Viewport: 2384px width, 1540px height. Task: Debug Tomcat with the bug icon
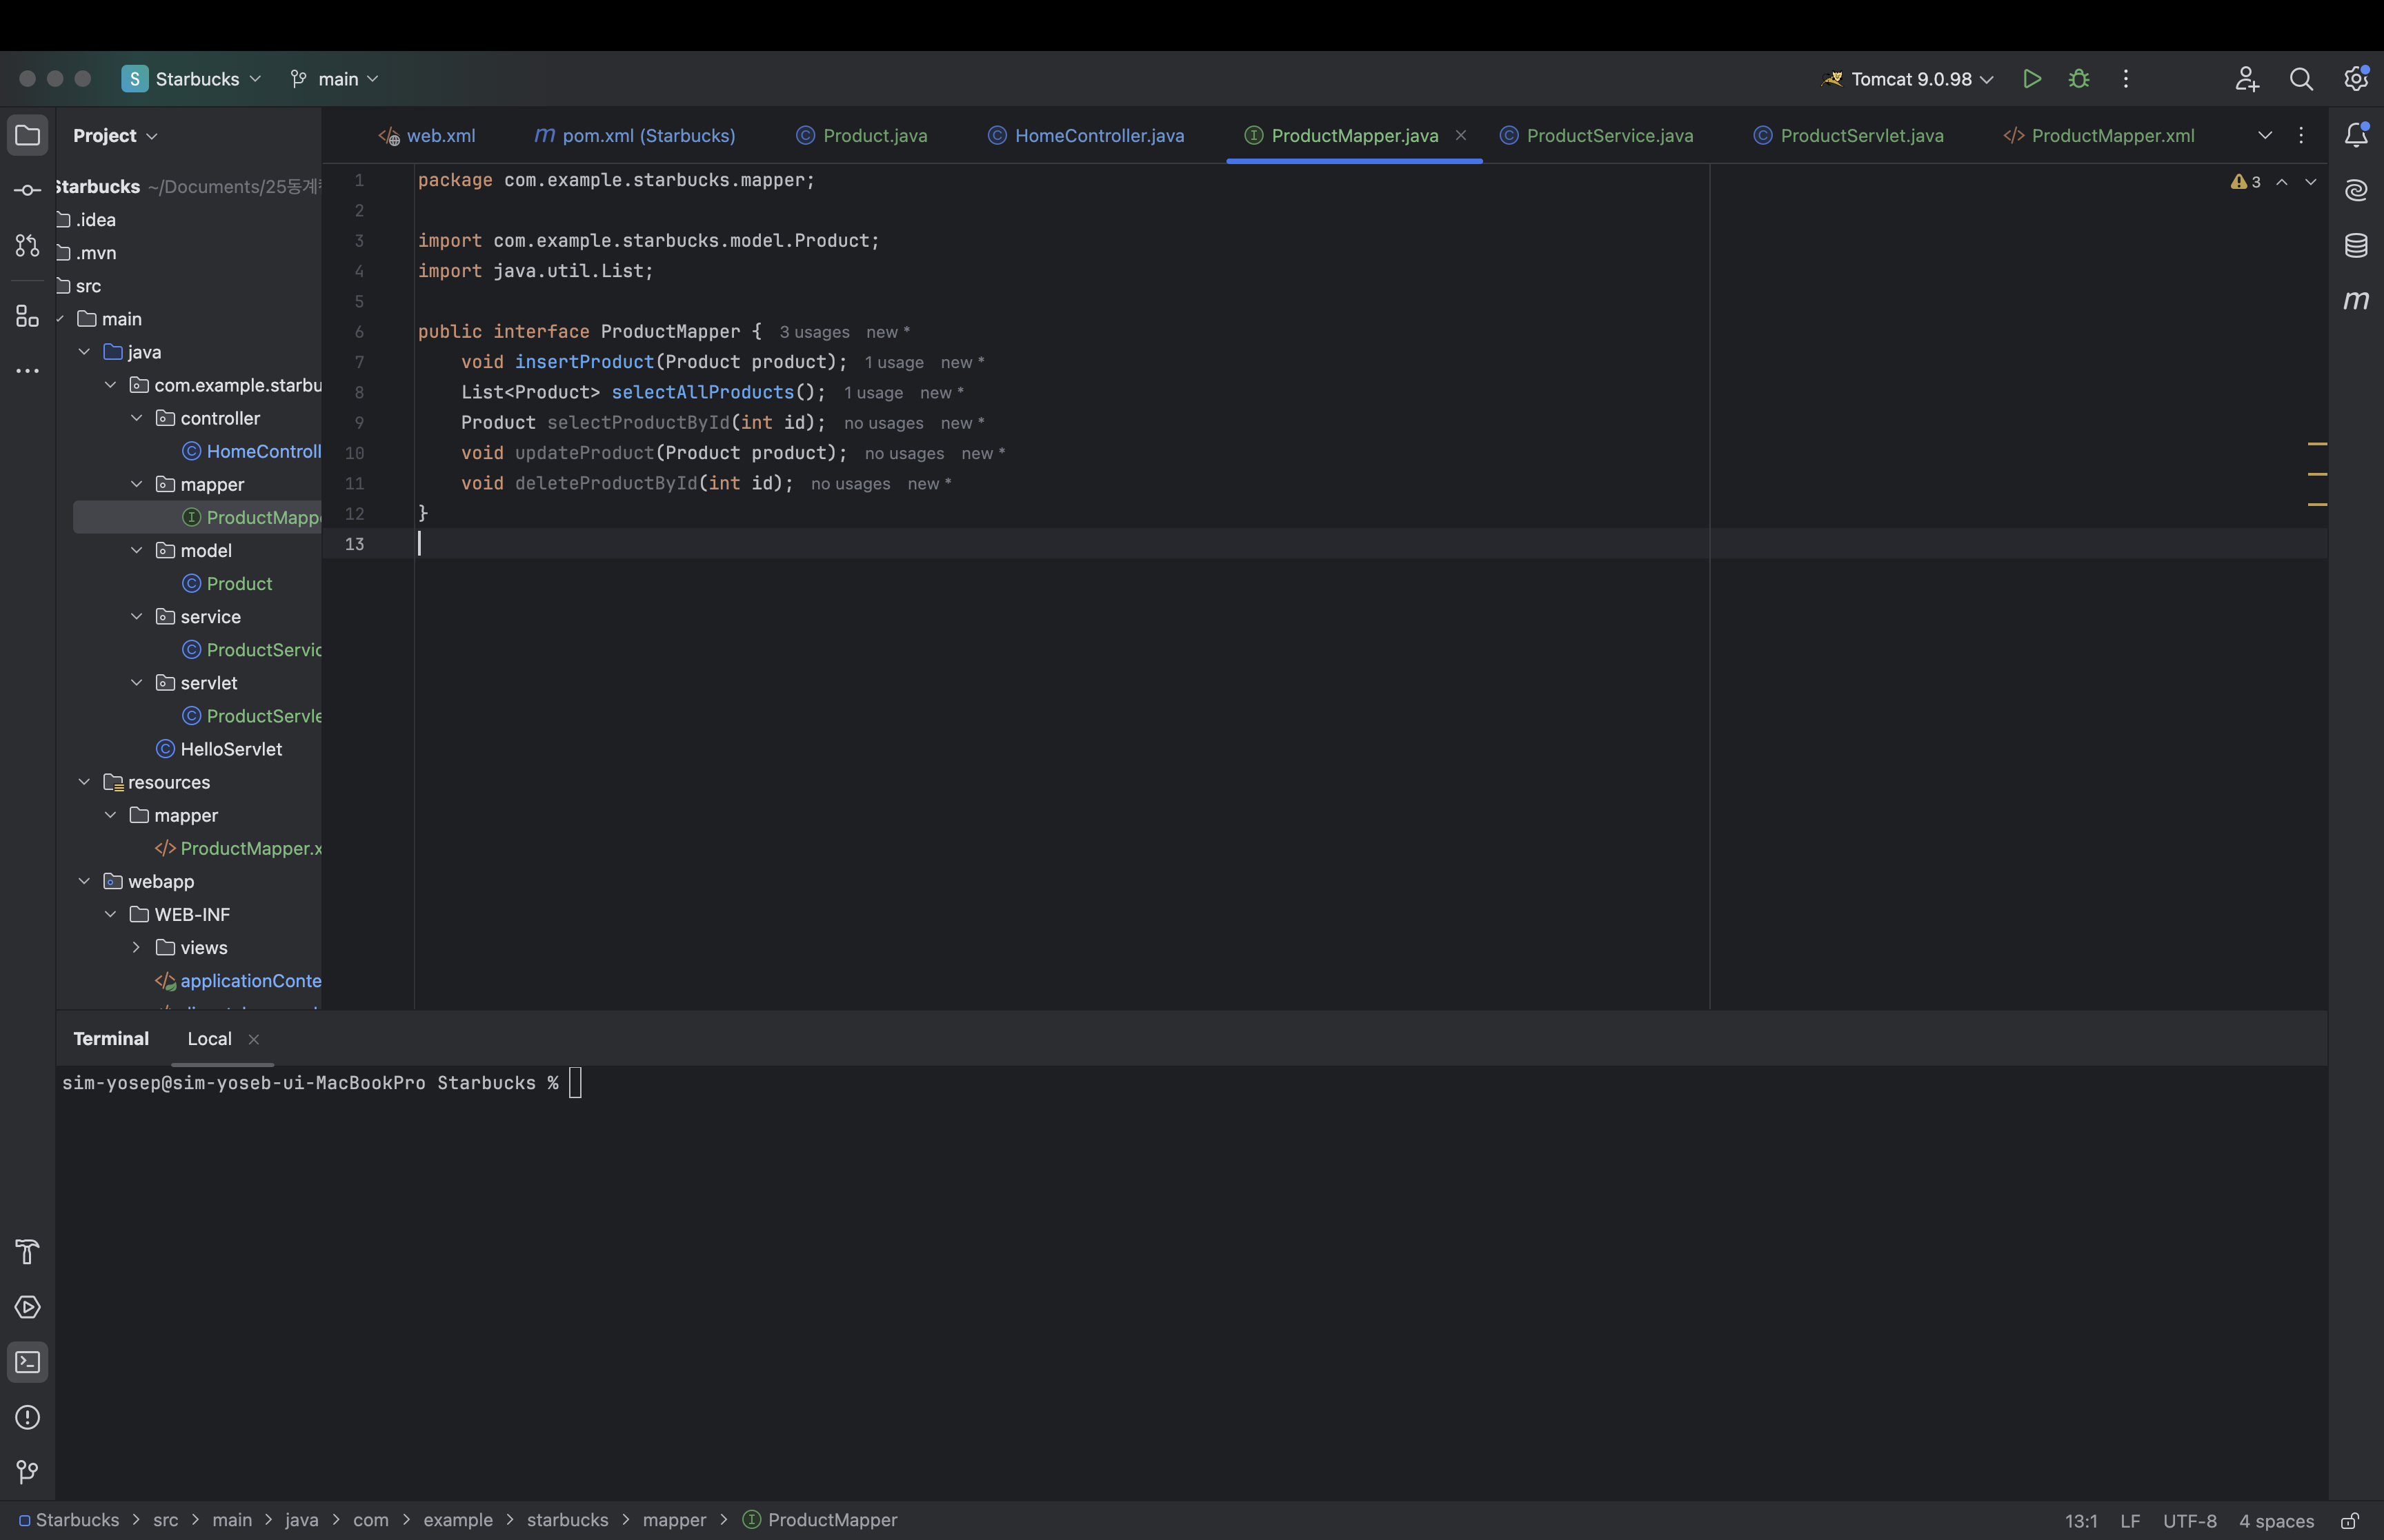pos(2079,79)
